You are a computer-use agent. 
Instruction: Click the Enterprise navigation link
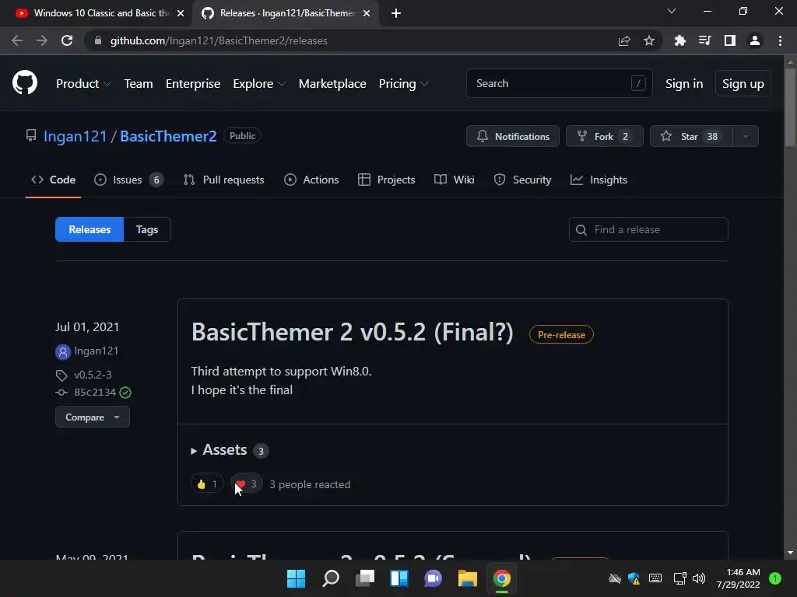[193, 84]
